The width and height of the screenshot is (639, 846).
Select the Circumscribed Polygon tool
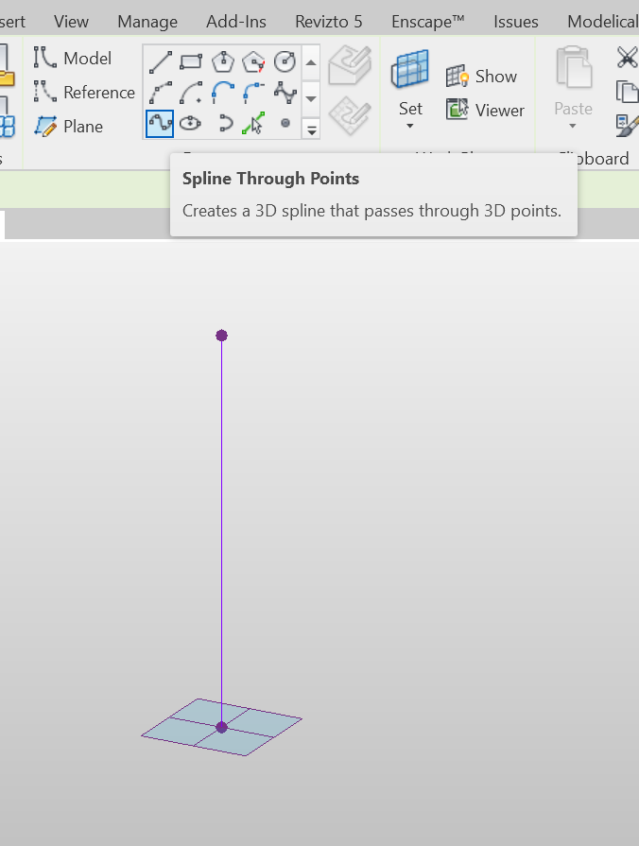(x=253, y=62)
